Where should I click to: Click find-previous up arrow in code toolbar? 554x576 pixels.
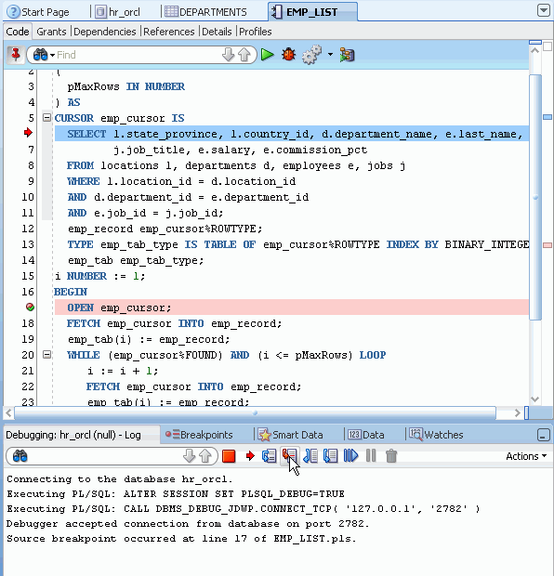click(x=244, y=55)
